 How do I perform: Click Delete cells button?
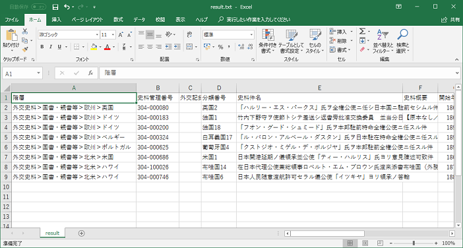click(341, 40)
